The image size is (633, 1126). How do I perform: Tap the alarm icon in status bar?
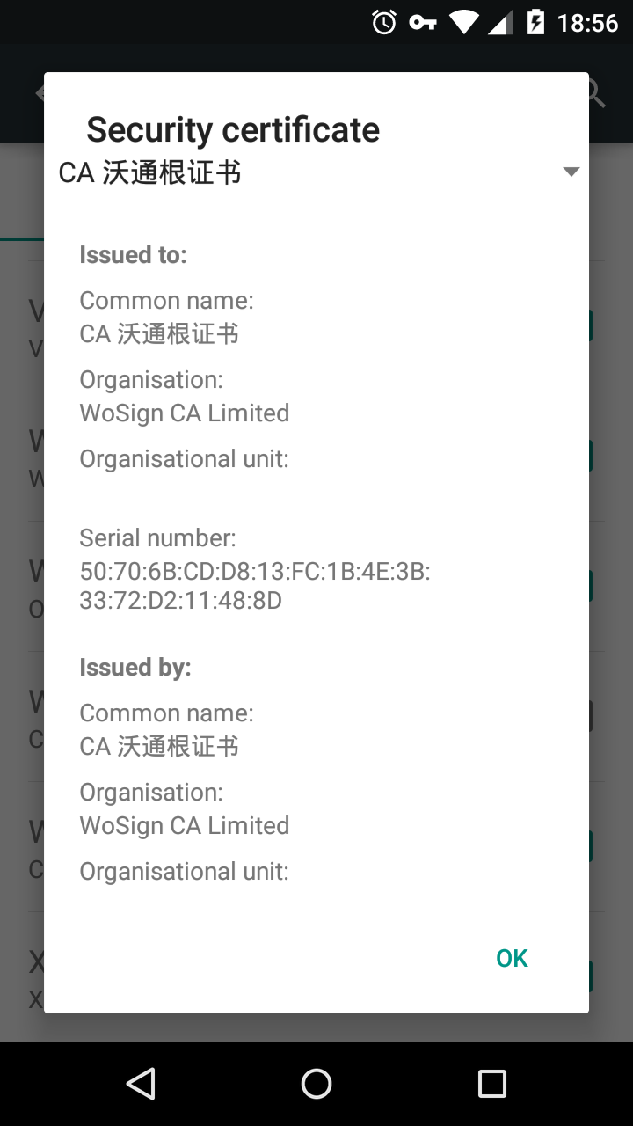tap(384, 22)
